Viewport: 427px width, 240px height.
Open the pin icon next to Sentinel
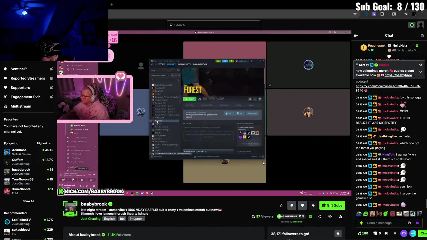point(51,69)
